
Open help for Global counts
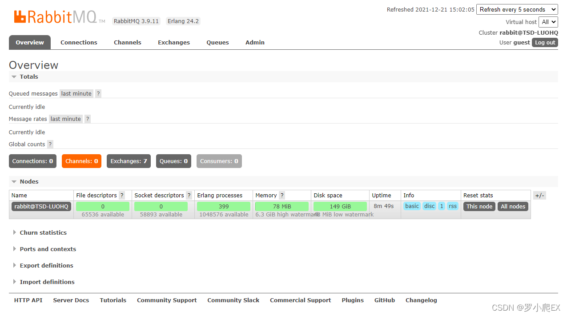tap(50, 144)
